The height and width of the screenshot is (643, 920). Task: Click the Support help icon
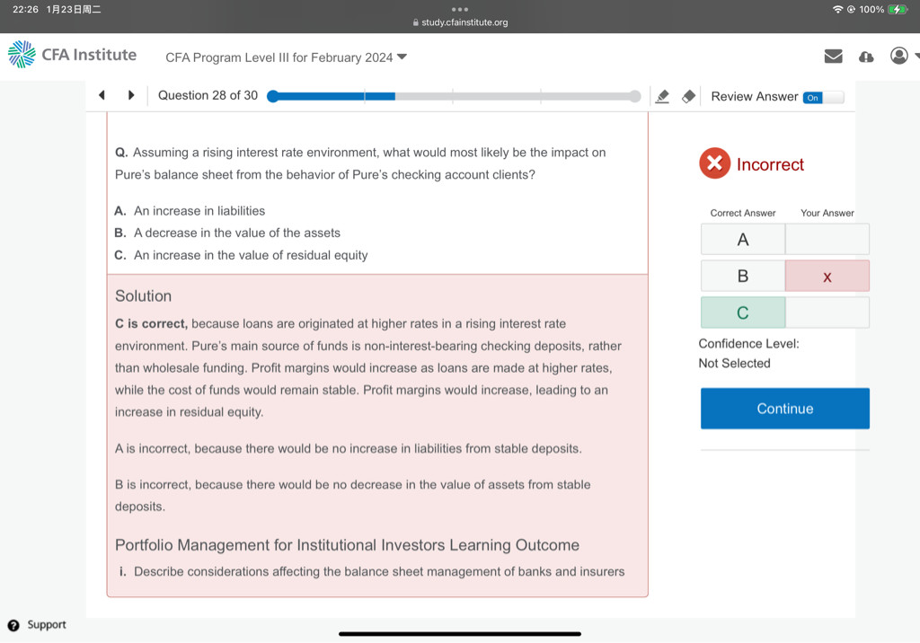coord(13,625)
